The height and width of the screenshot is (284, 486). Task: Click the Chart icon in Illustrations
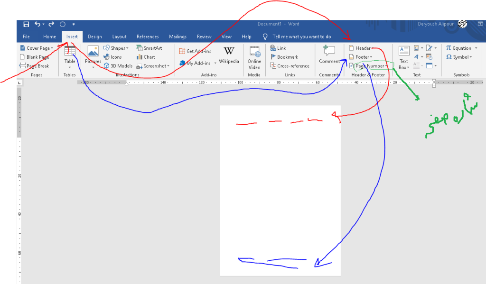[145, 57]
